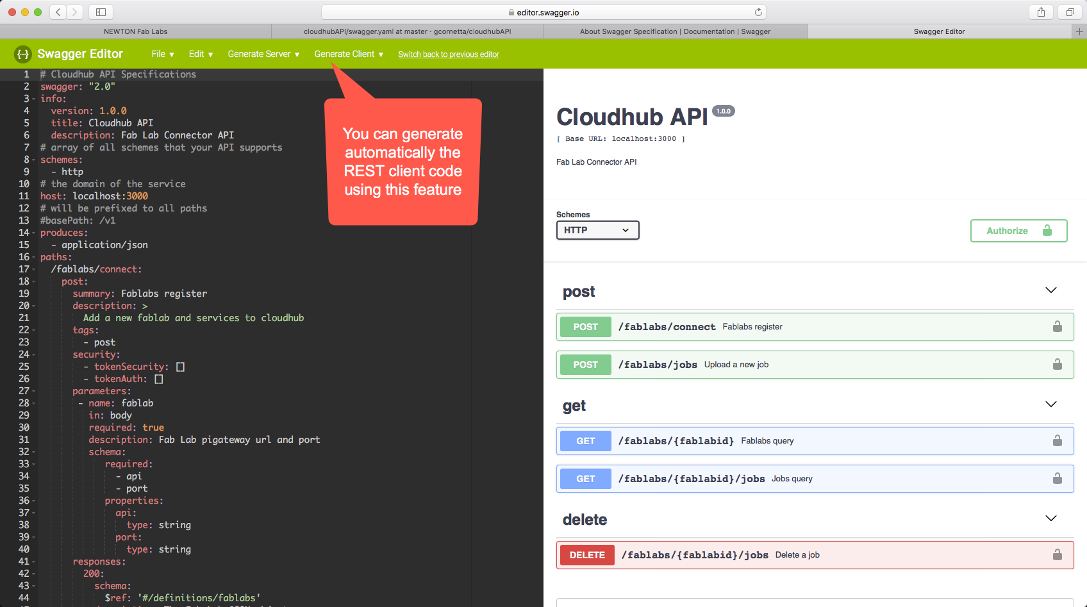The width and height of the screenshot is (1087, 607).
Task: Go back with Safari's back arrow
Action: tap(58, 12)
